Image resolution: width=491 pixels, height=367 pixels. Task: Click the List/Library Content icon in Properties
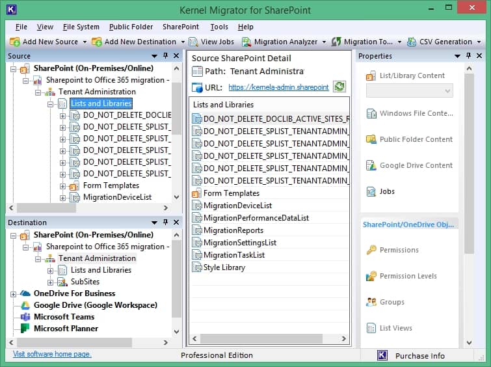coord(371,75)
